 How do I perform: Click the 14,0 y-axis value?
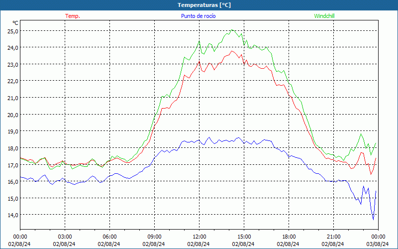13,215
